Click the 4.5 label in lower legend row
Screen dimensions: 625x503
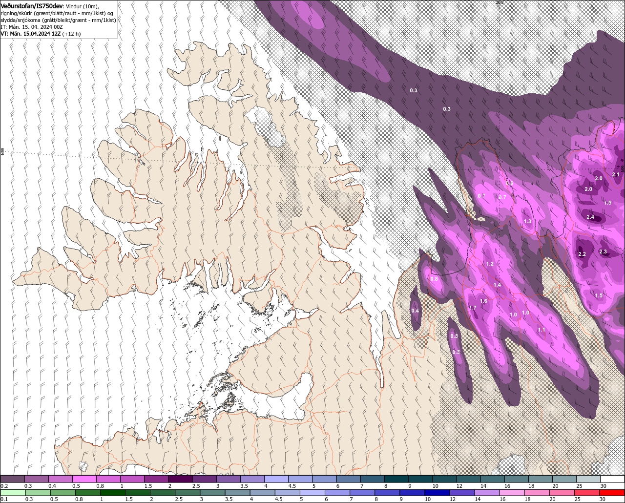pos(278,500)
